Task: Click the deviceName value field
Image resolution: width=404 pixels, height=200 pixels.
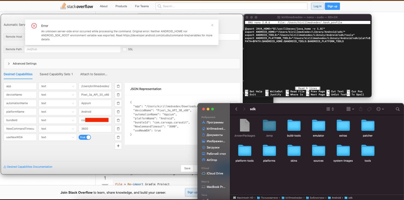Action: (95, 95)
